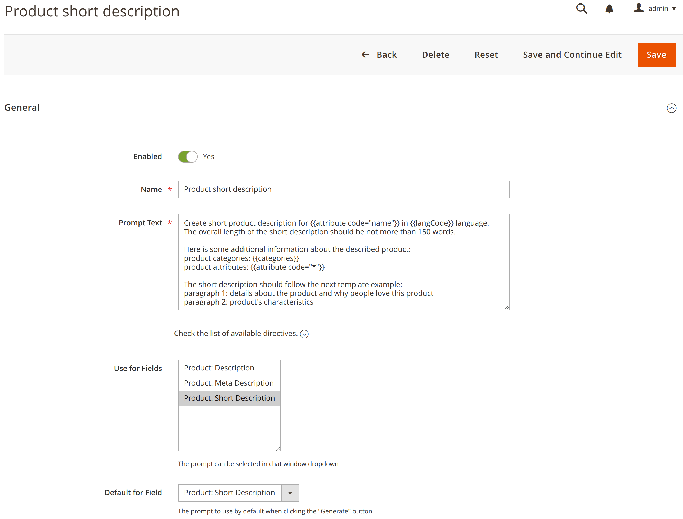This screenshot has height=519, width=683.
Task: Click the Delete button
Action: pyautogui.click(x=435, y=55)
